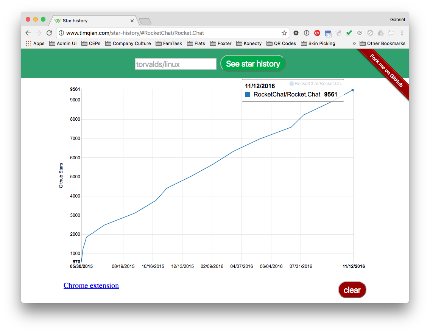Screen dimensions: 430x333
Task: Select the Star history tab
Action: [93, 21]
